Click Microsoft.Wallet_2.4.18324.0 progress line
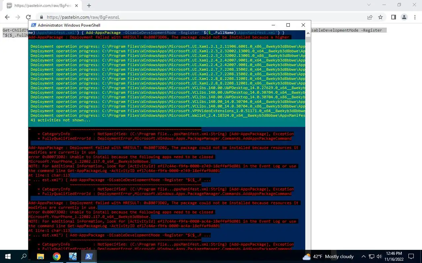 (168, 115)
